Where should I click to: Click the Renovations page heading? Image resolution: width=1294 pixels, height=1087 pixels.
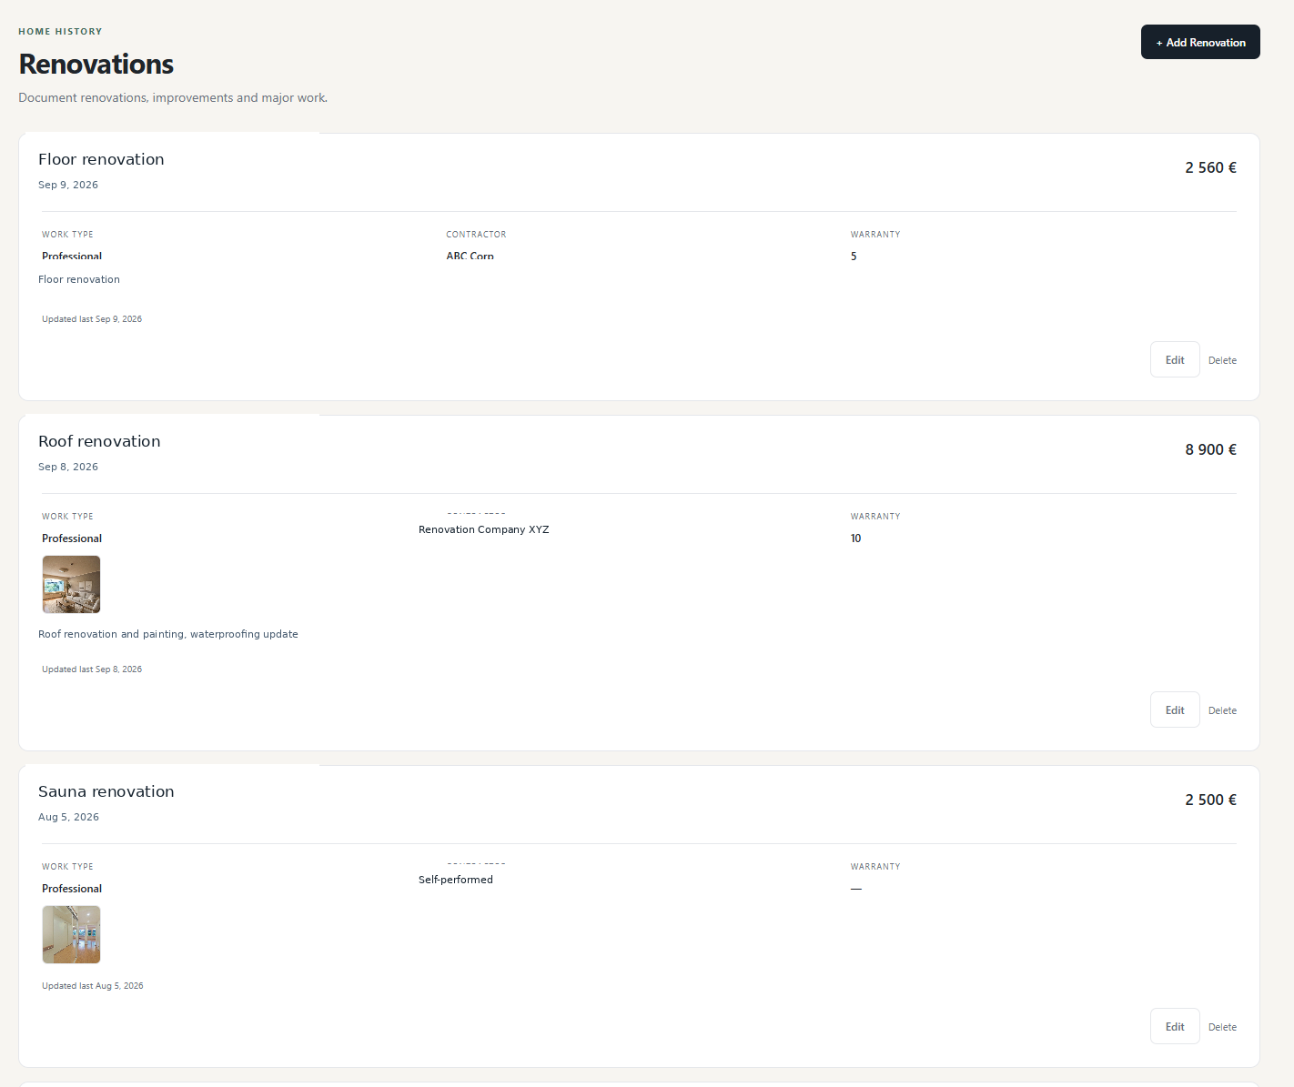point(96,64)
